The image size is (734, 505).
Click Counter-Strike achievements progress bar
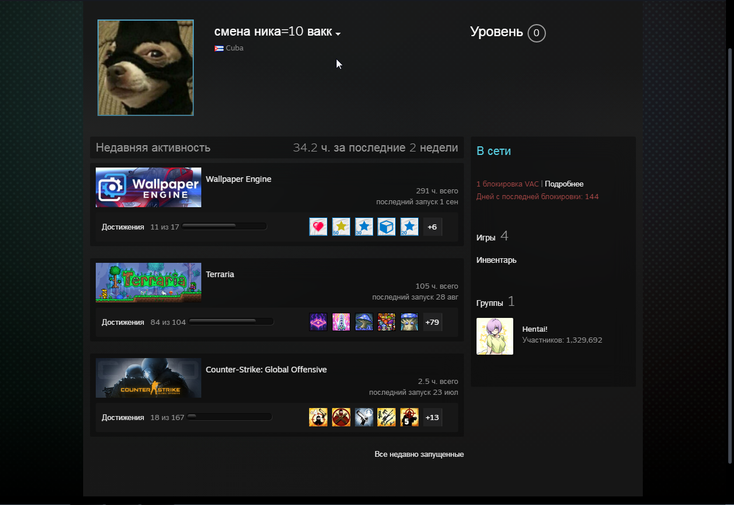(x=229, y=417)
